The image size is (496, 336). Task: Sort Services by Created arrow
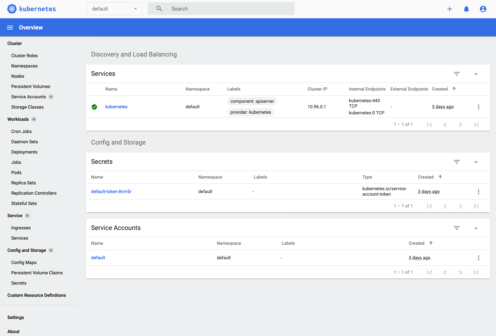(454, 89)
